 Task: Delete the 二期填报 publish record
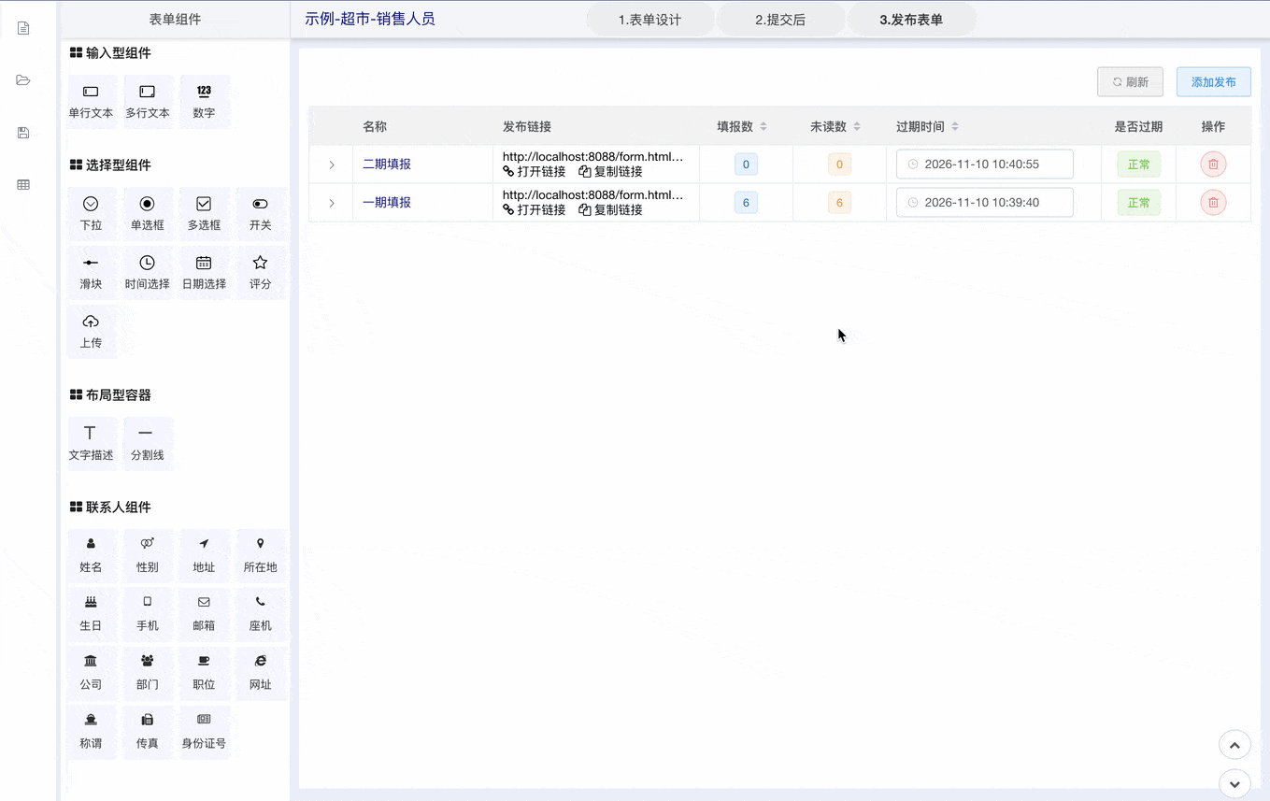tap(1213, 164)
